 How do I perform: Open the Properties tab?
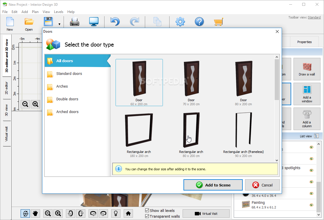click(x=304, y=42)
